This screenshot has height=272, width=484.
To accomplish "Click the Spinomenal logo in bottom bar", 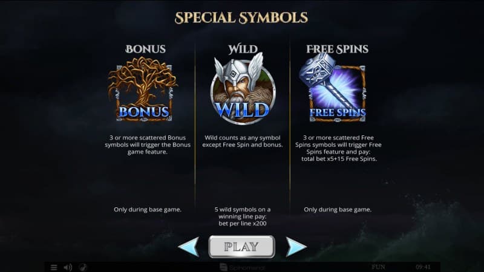I will (x=243, y=267).
